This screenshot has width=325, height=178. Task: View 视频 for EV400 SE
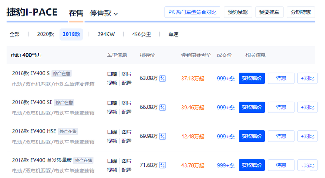(112, 112)
